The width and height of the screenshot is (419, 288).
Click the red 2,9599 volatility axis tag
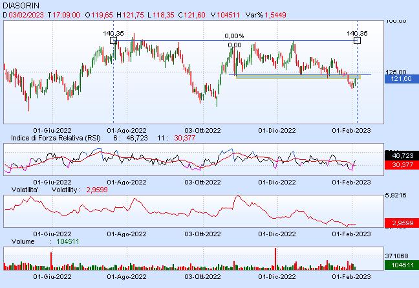coord(402,223)
